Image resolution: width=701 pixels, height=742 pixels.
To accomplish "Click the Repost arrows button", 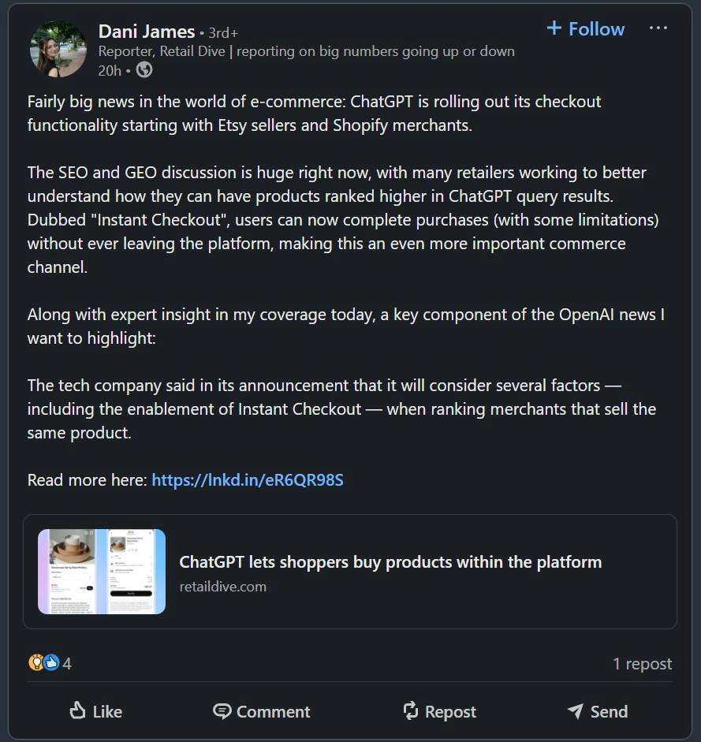I will [439, 711].
